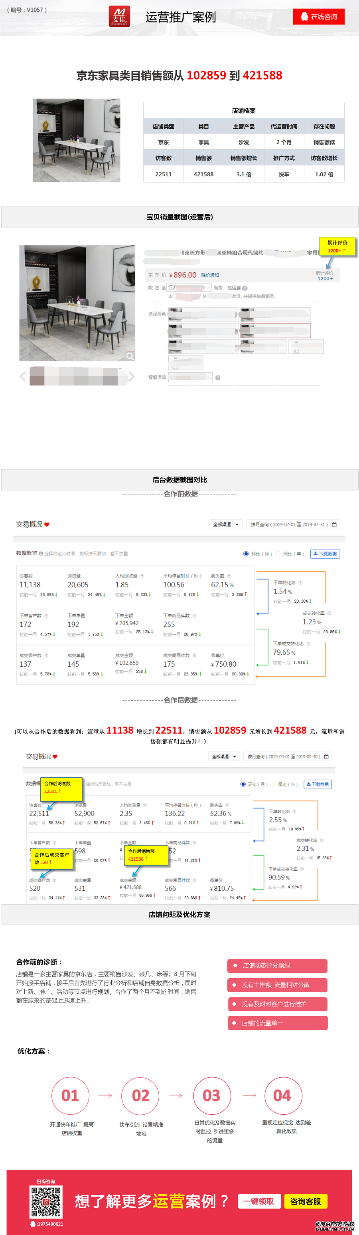This screenshot has width=359, height=1235.
Task: Click the help icon beside 成交商品件数 566
Action: tap(194, 880)
